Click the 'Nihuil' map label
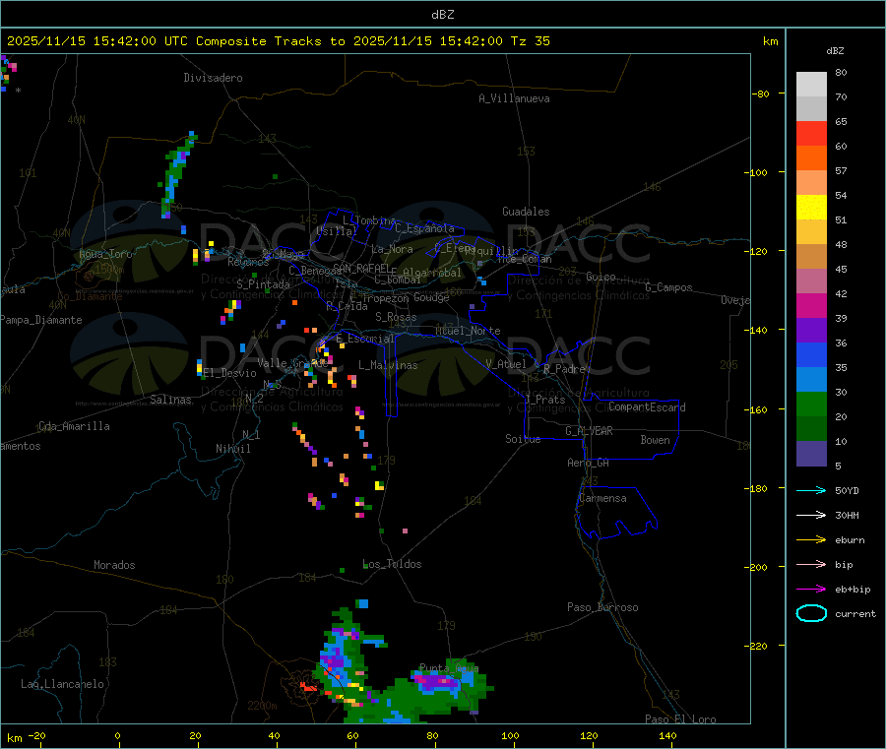This screenshot has width=886, height=749. point(233,449)
